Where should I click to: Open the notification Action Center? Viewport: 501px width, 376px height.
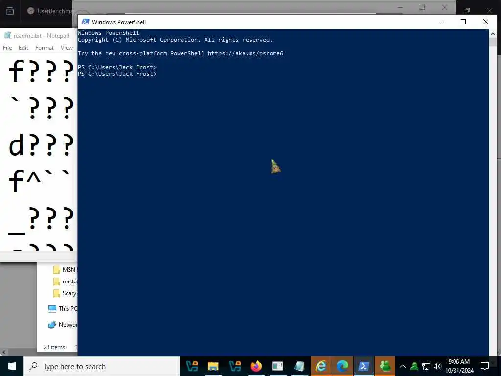coord(485,366)
